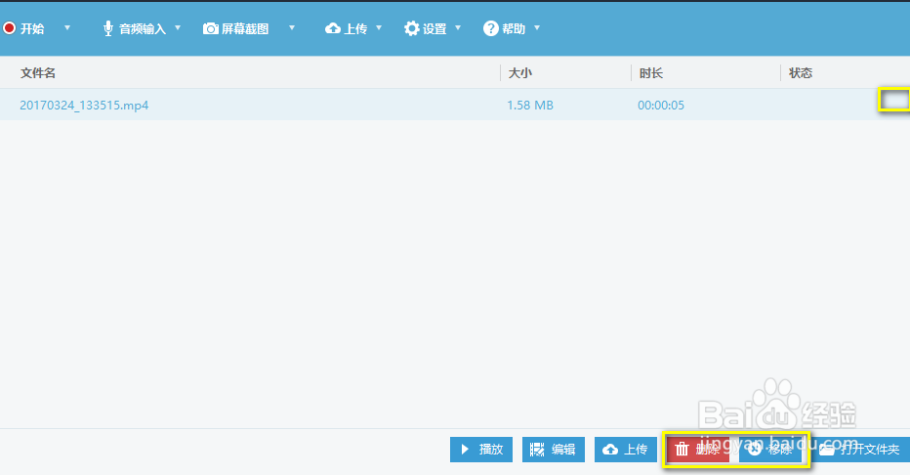Open the Start dropdown arrow
Viewport: 910px width, 475px height.
click(x=67, y=28)
